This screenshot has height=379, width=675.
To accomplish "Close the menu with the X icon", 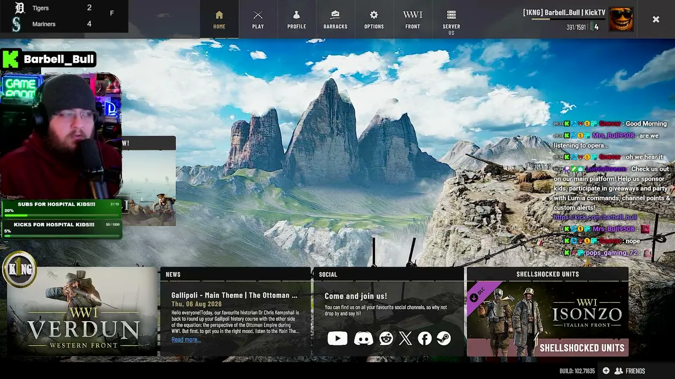I will [655, 19].
